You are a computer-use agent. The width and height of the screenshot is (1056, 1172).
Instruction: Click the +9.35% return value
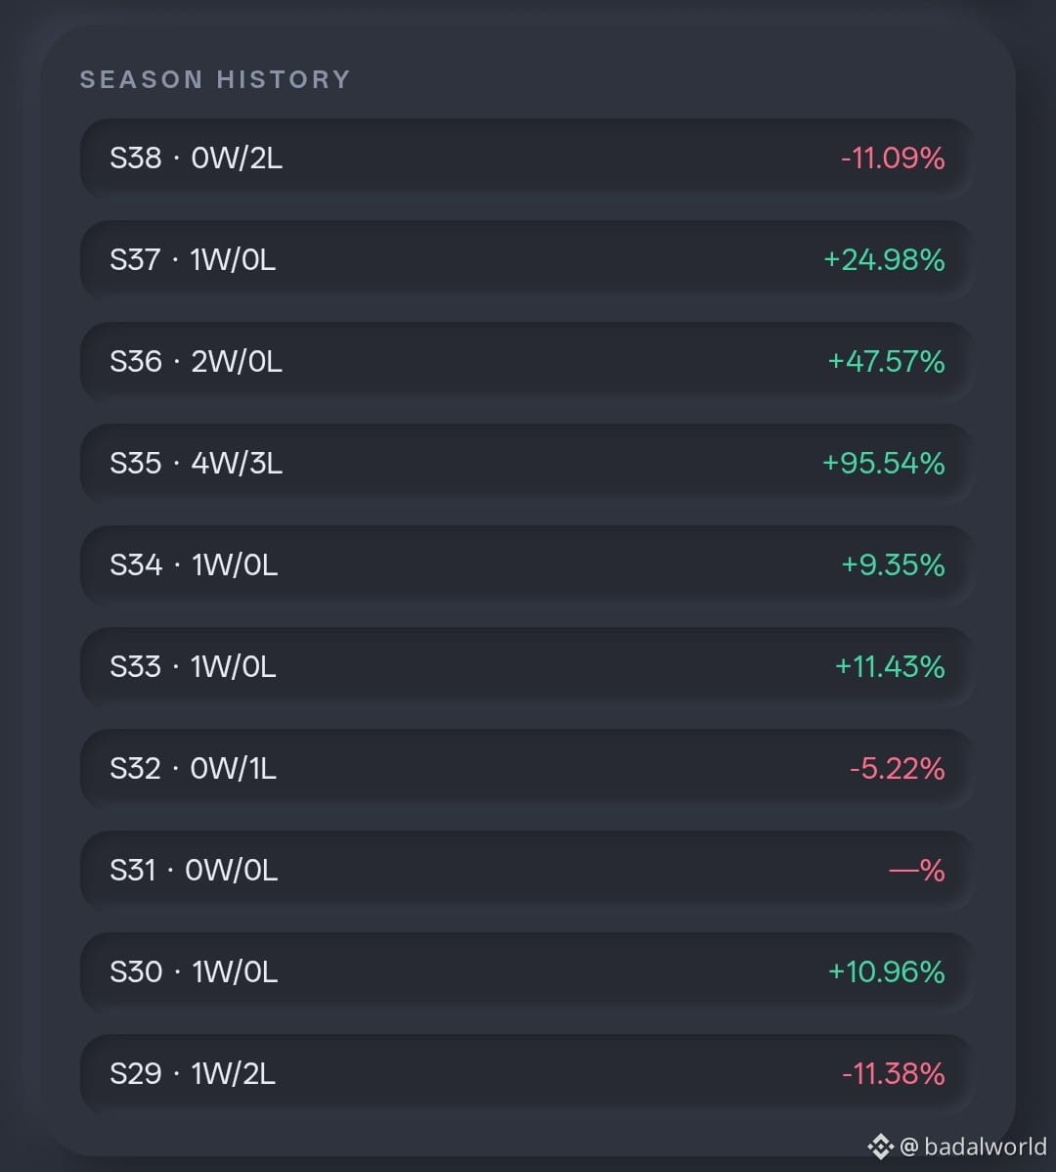893,565
